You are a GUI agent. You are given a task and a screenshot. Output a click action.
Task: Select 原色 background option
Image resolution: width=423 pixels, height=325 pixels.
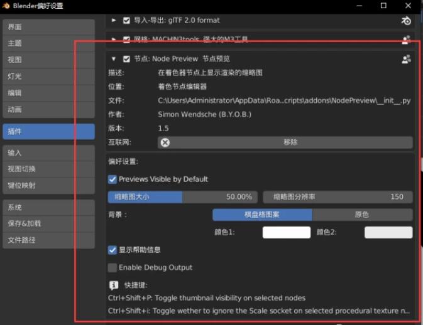tap(363, 215)
